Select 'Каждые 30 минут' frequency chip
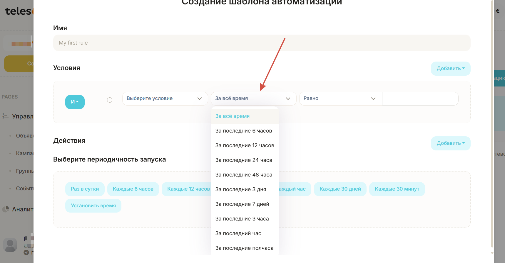The height and width of the screenshot is (263, 505). [x=397, y=189]
